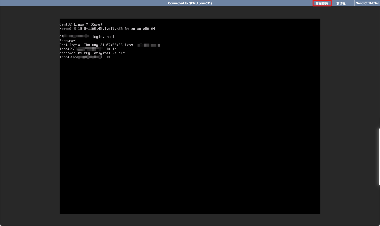380x226 pixels.
Task: Click the original-ks.cfg filename in terminal output
Action: pyautogui.click(x=109, y=53)
